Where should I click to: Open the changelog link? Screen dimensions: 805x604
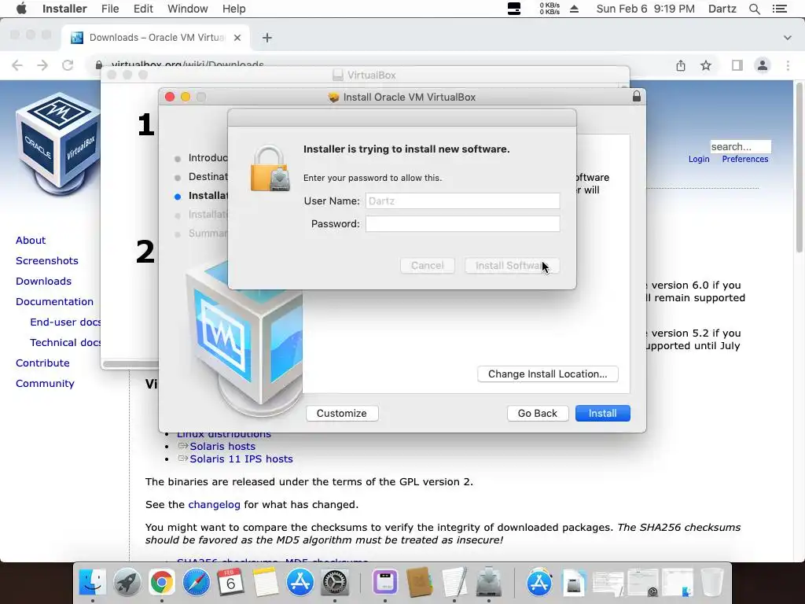(x=214, y=505)
